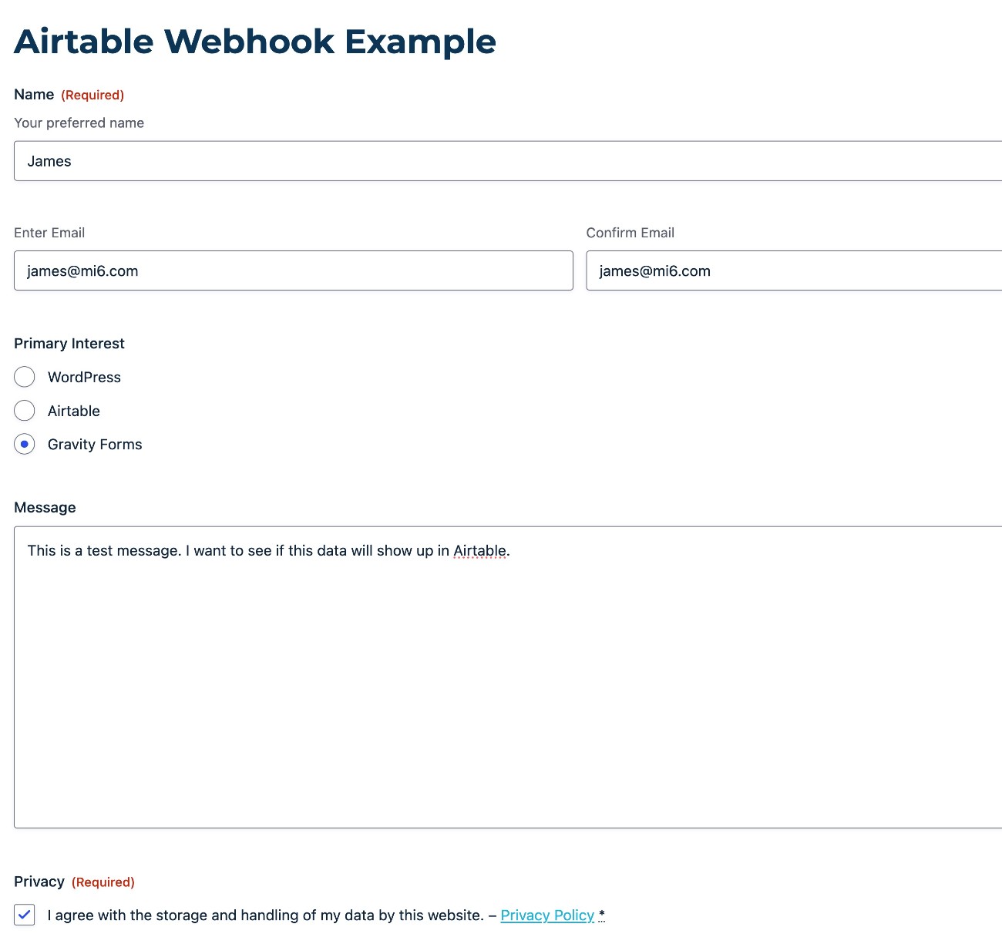The width and height of the screenshot is (1002, 944).
Task: Click the Confirm Email label text
Action: (x=630, y=232)
